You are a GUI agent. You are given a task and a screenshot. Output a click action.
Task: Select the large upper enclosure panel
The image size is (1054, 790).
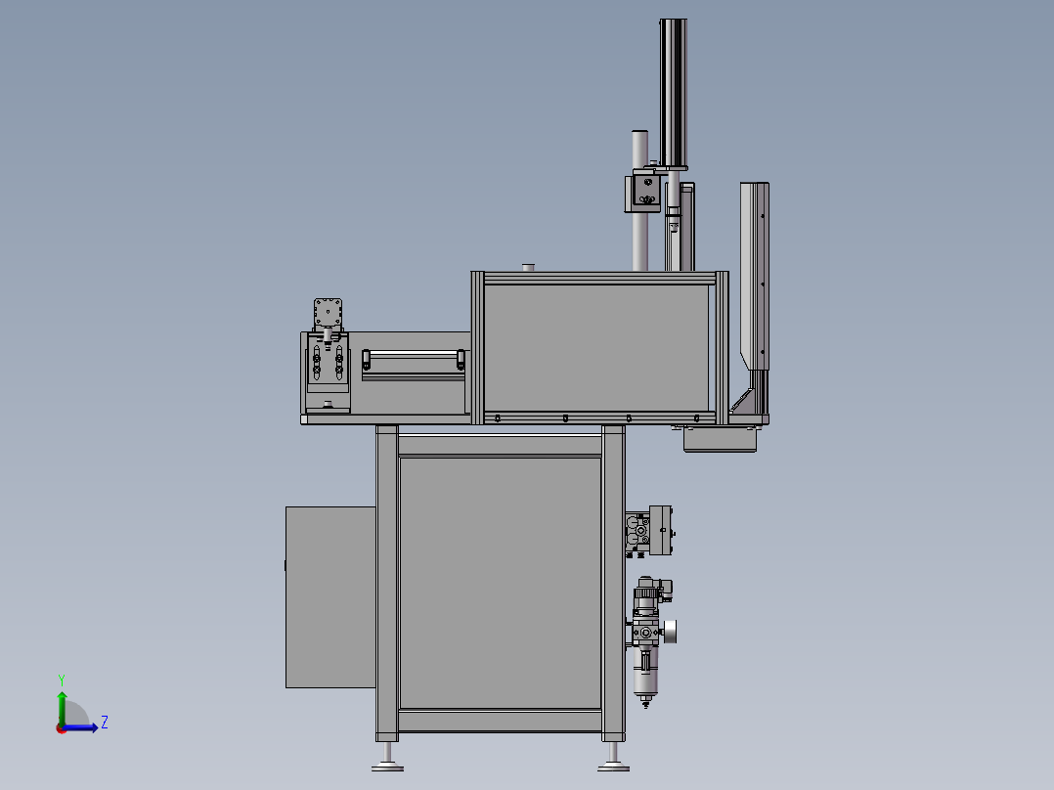point(595,347)
